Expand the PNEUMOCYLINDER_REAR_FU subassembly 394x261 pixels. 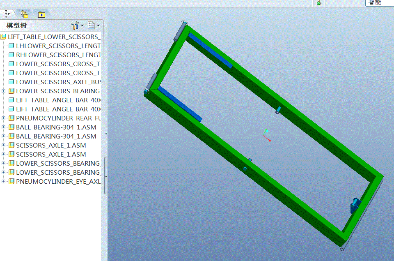pos(4,118)
